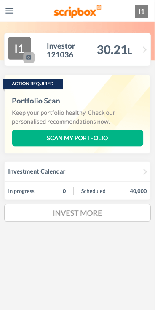Click the INVEST MORE button
Image resolution: width=155 pixels, height=310 pixels.
[x=77, y=213]
